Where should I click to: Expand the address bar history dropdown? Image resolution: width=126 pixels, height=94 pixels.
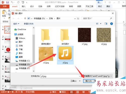[75, 19]
